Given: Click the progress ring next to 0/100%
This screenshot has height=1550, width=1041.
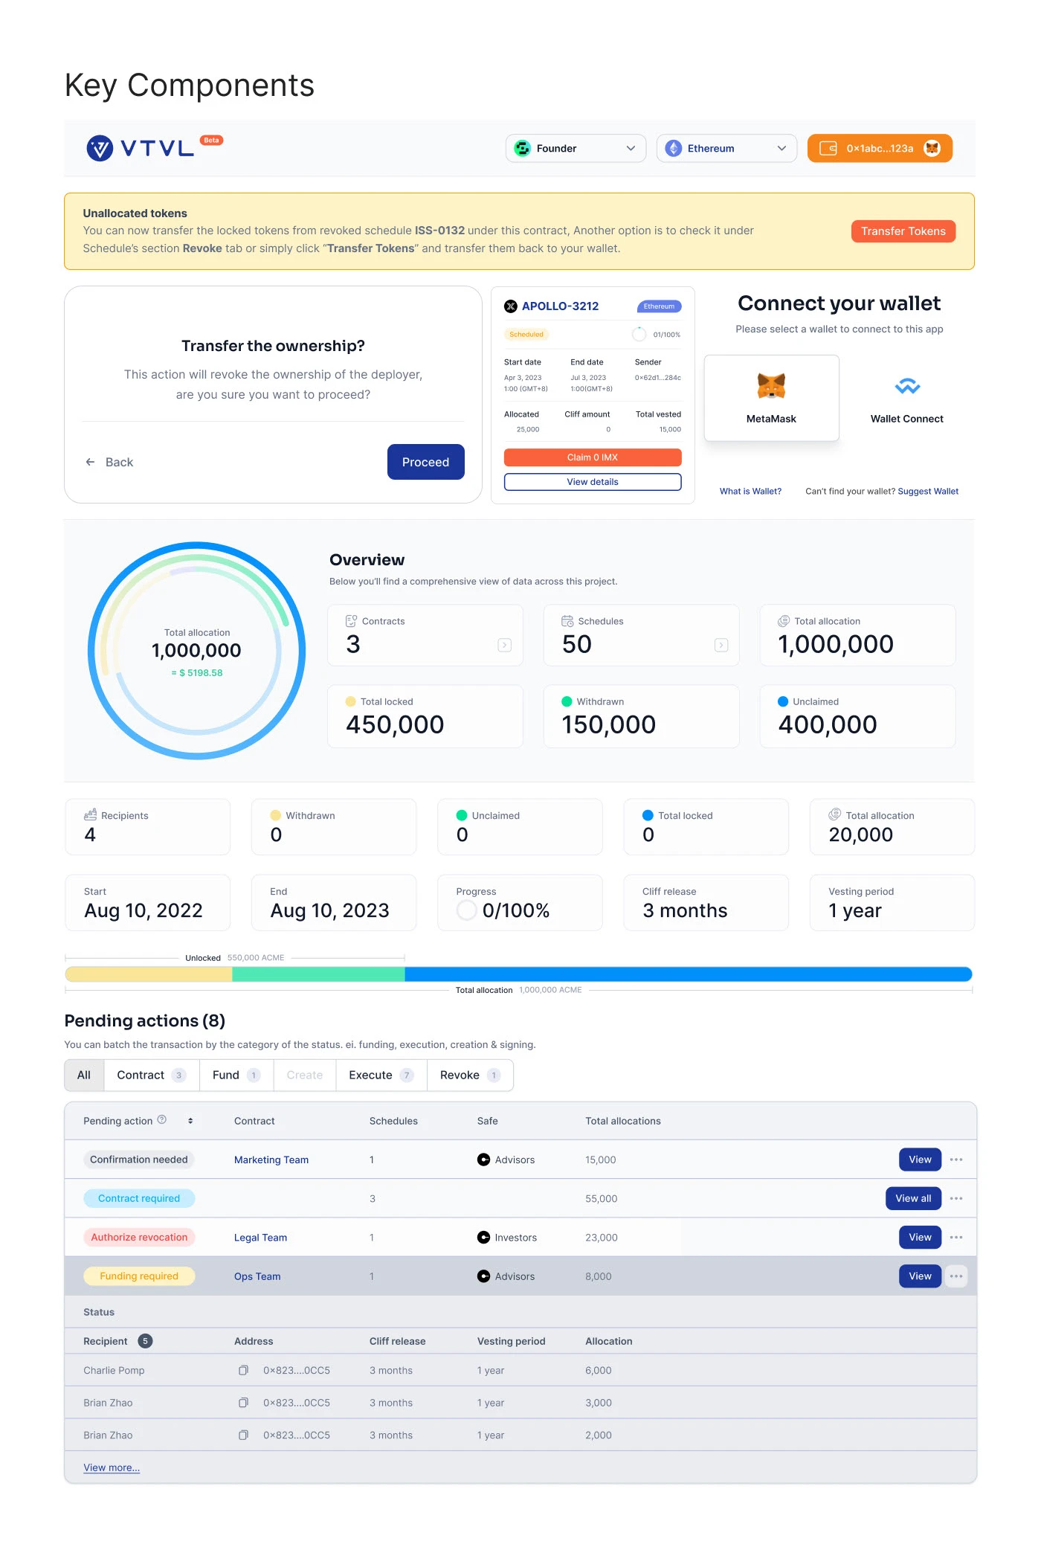Looking at the screenshot, I should click(467, 910).
